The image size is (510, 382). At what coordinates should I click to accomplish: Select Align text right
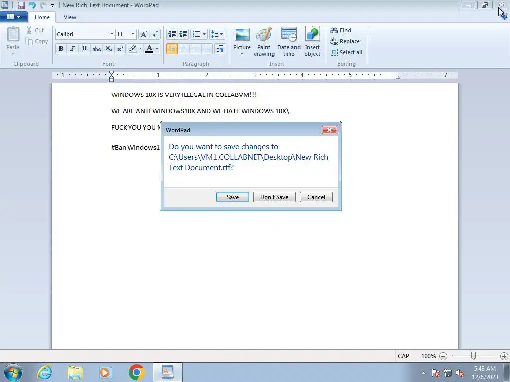[195, 49]
